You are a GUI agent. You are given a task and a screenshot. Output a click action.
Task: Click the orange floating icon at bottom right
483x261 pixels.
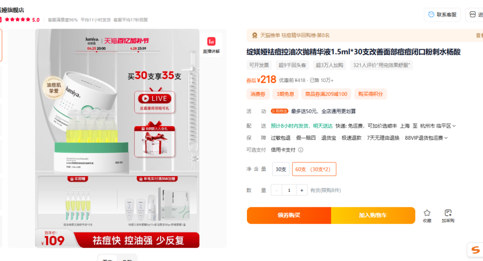pos(475,250)
